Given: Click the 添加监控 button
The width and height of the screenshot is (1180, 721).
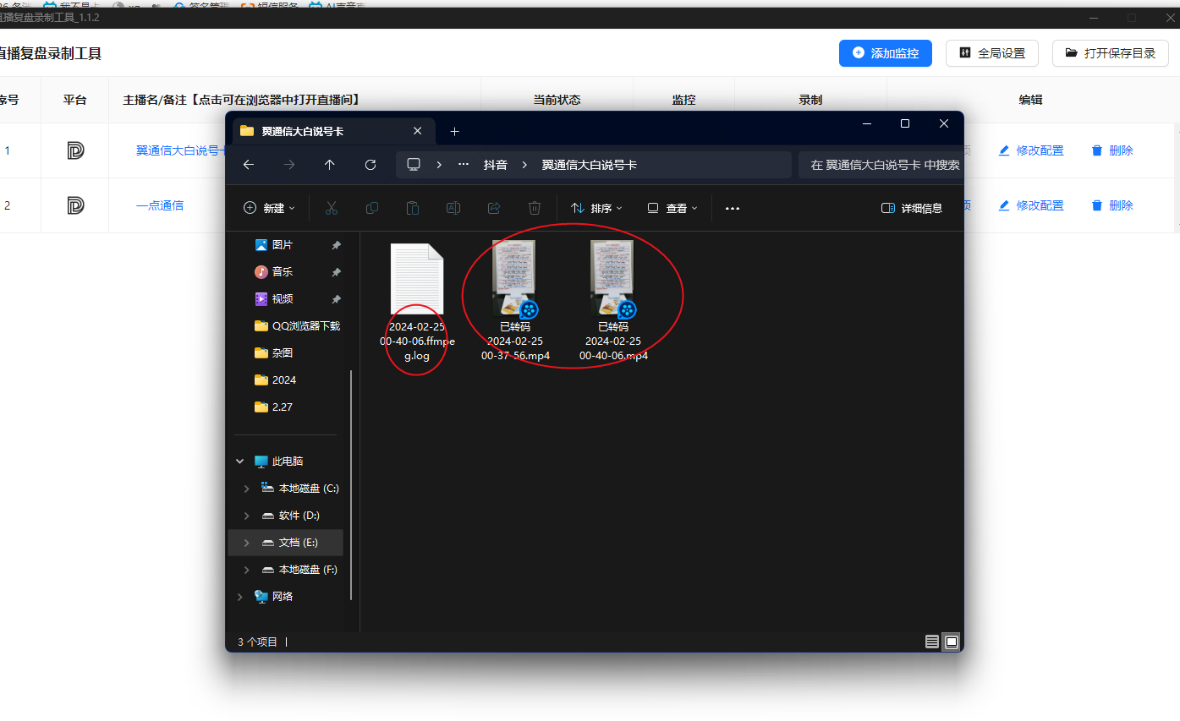Looking at the screenshot, I should coord(885,53).
